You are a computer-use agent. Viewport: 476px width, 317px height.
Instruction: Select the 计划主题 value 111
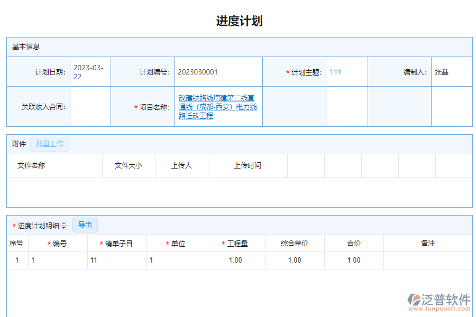(x=346, y=71)
